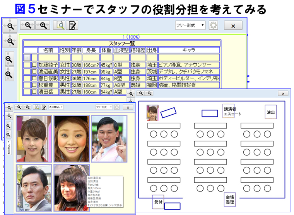Image resolution: width=294 pixels, height=215 pixels.
Task: Toggle the document preview icon in photo window
Action: [x=37, y=107]
